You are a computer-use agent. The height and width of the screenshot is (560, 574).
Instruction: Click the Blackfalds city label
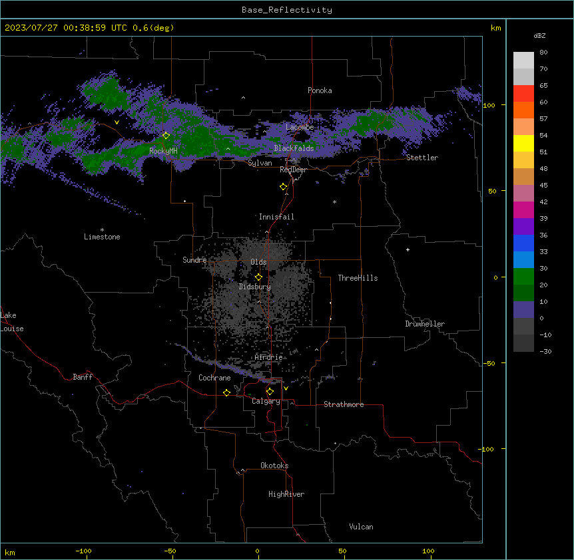click(294, 148)
